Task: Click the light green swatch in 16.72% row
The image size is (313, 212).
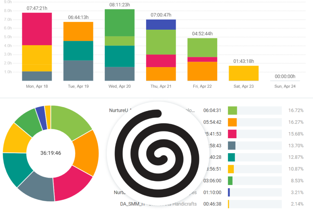Action: pos(232,111)
